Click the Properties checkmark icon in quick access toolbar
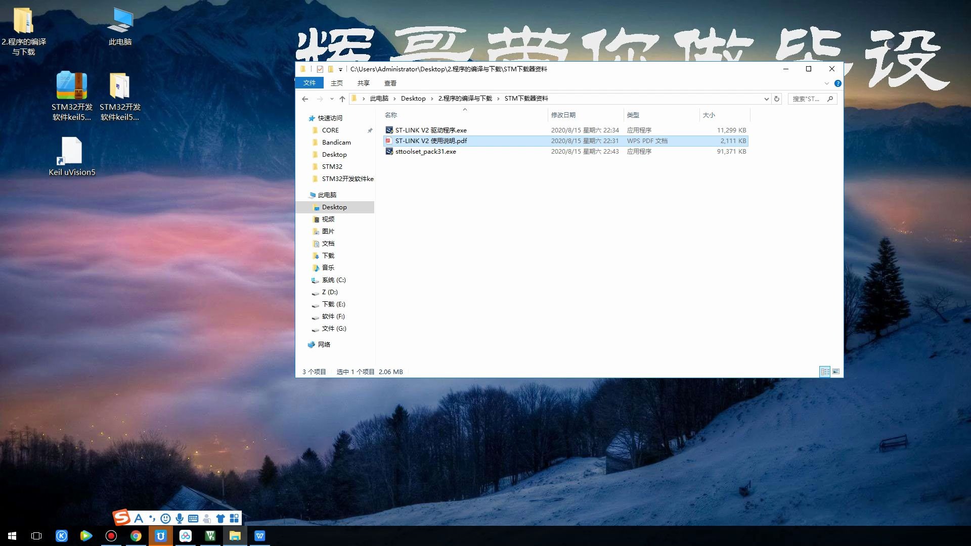This screenshot has width=971, height=546. (320, 69)
